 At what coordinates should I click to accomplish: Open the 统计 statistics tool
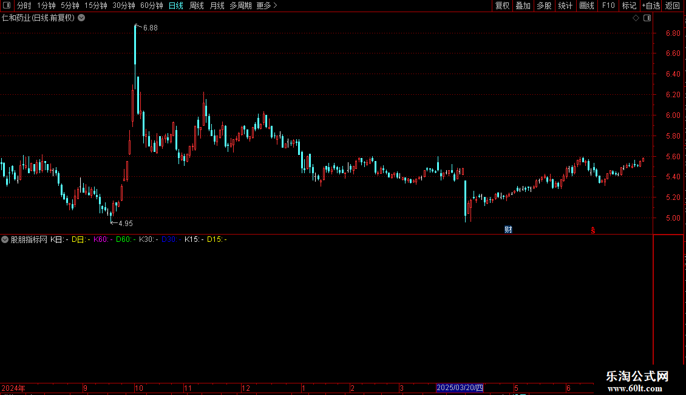(x=565, y=5)
